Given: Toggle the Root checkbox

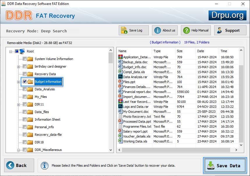Looking at the screenshot, I should pos(17,51).
